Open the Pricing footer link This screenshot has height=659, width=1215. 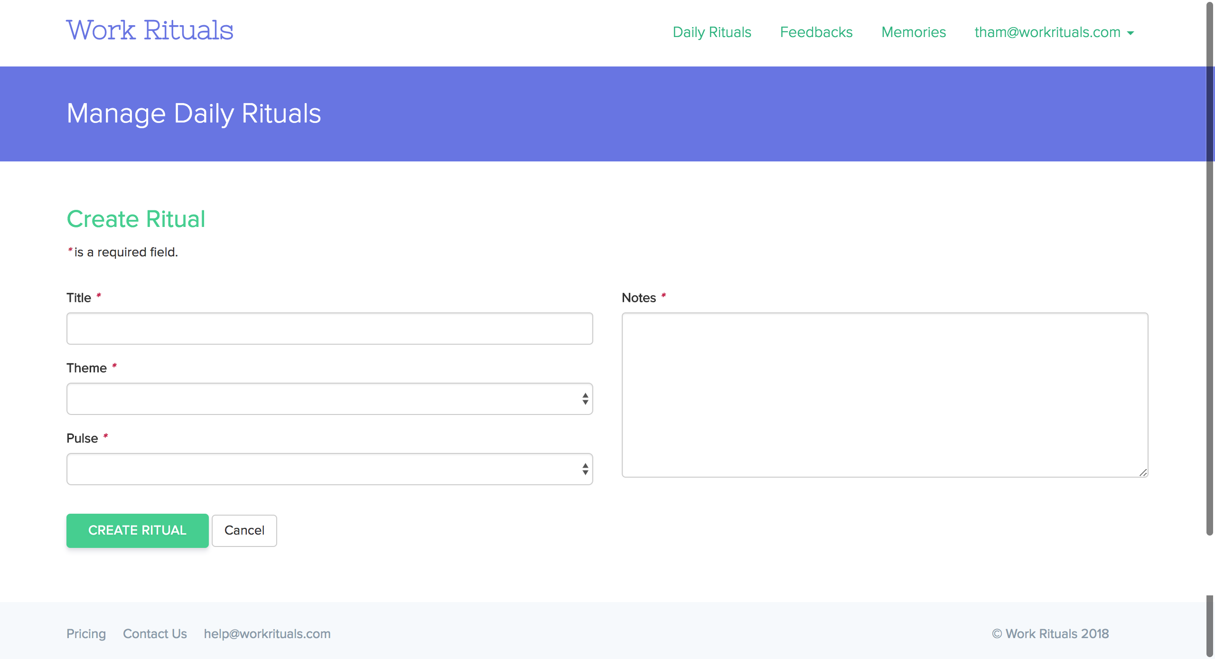point(86,634)
